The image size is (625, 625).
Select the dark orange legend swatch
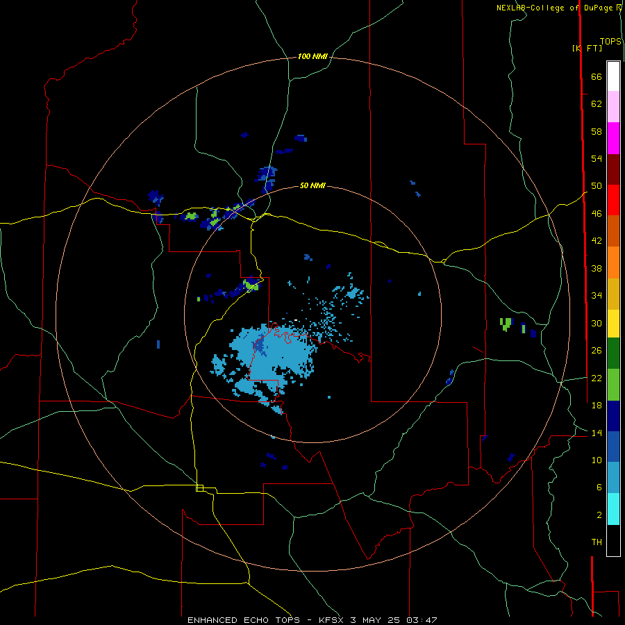[613, 231]
